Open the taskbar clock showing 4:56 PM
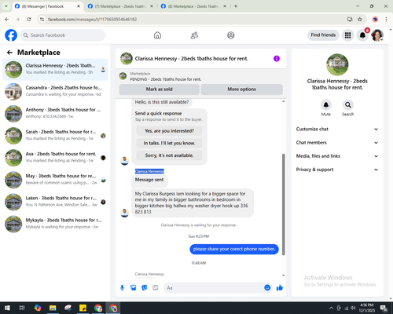393x314 pixels. [367, 308]
